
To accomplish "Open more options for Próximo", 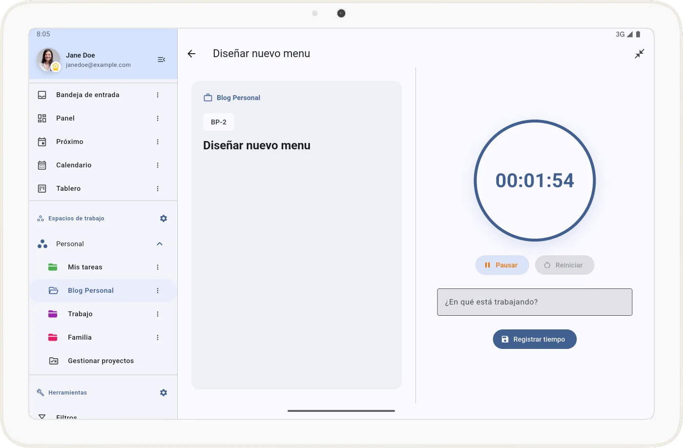I will point(158,142).
